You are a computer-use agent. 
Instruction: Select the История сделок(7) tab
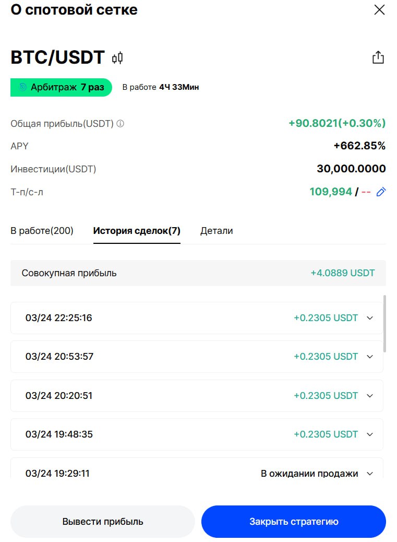pos(137,231)
